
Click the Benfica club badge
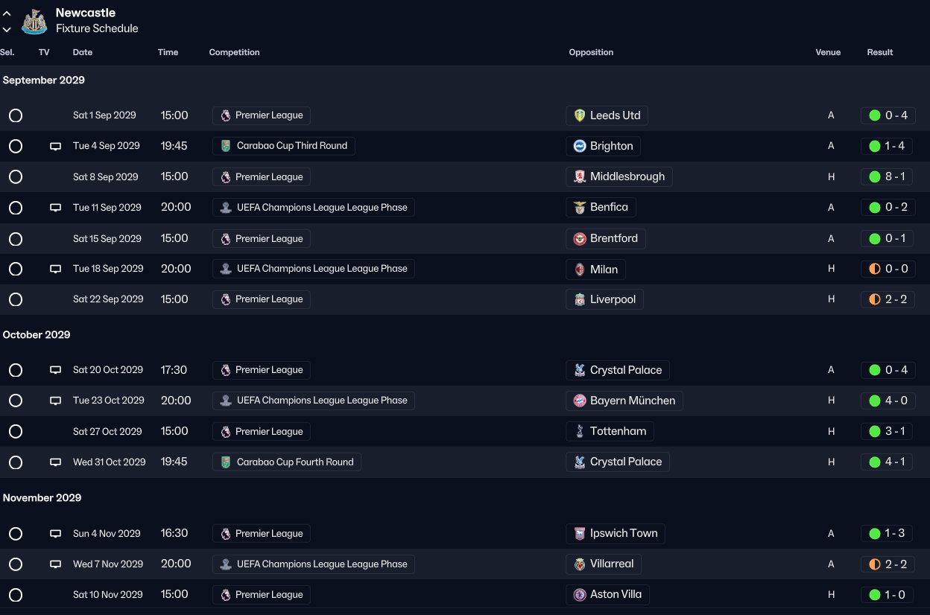(x=580, y=207)
